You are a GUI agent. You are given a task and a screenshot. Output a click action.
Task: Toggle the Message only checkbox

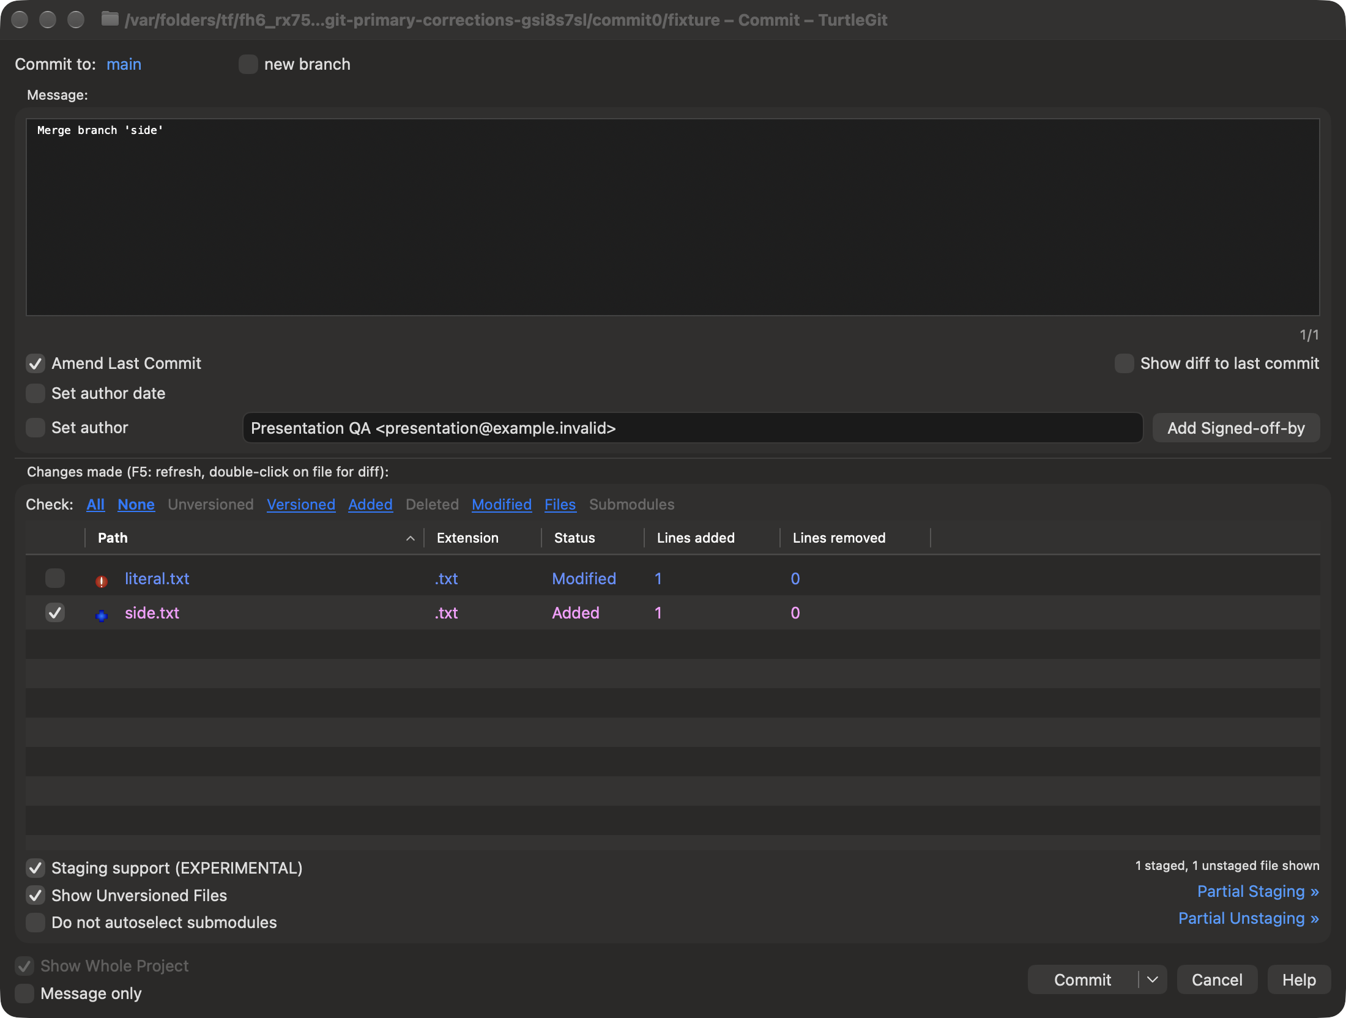24,994
